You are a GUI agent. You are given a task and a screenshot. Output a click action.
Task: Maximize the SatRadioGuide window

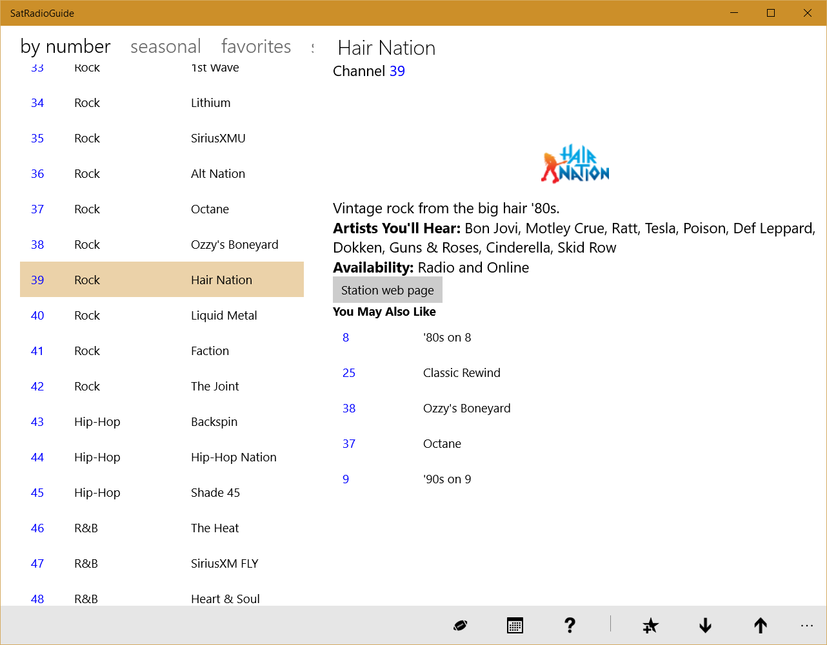(x=771, y=13)
